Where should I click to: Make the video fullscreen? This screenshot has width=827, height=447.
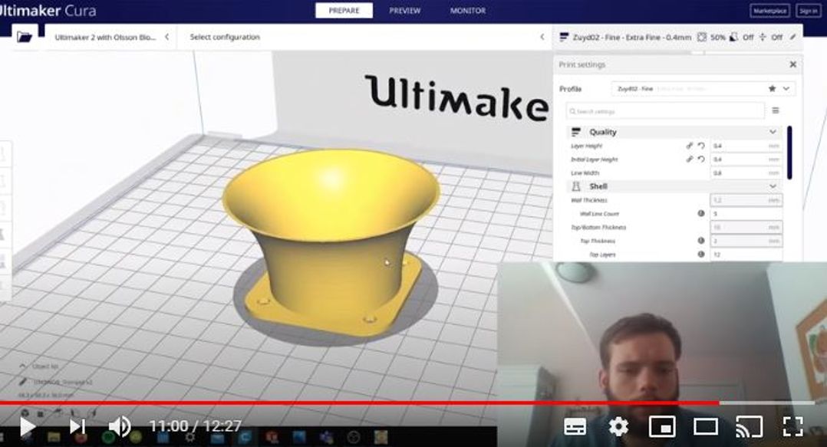point(792,426)
